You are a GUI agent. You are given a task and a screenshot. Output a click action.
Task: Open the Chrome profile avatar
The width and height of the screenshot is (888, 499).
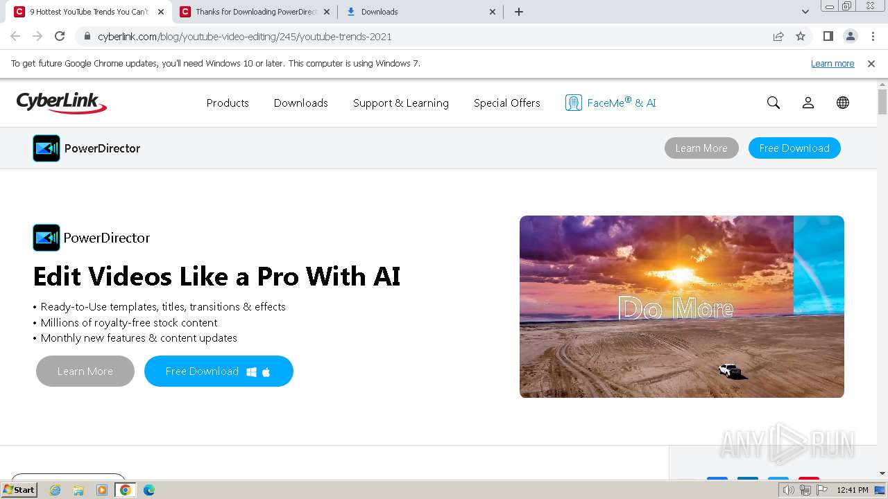[850, 36]
